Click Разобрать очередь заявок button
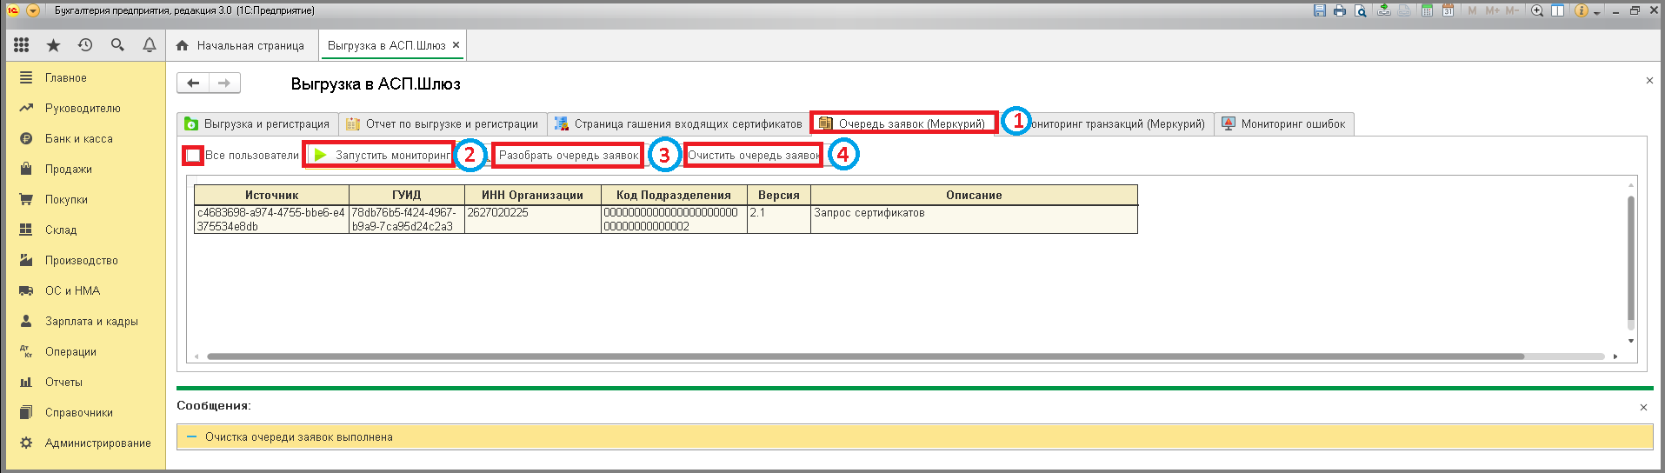Viewport: 1665px width, 473px height. [x=569, y=155]
